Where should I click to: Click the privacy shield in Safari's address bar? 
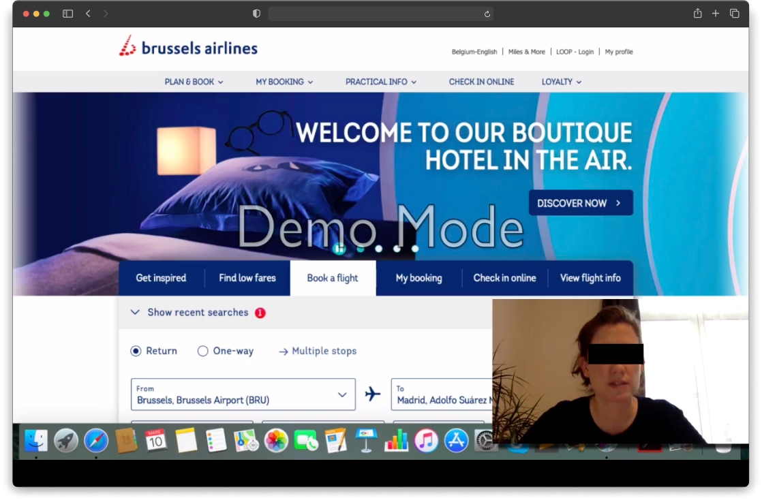pos(256,13)
